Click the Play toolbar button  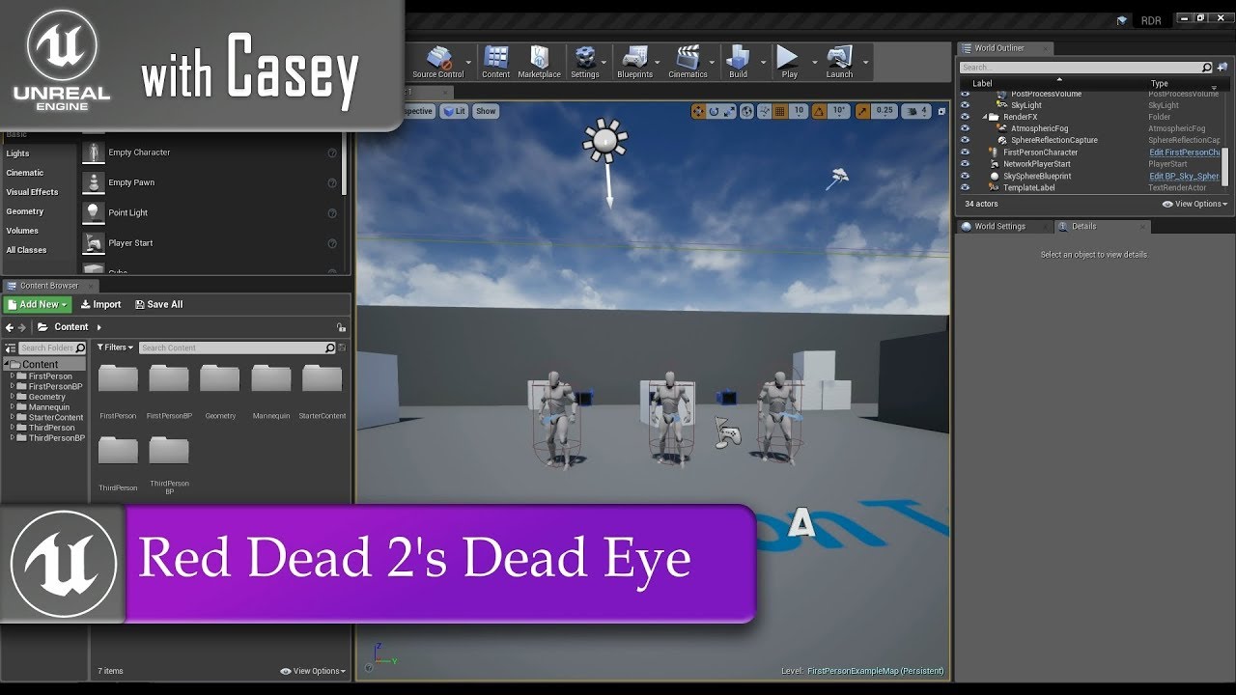tap(789, 61)
